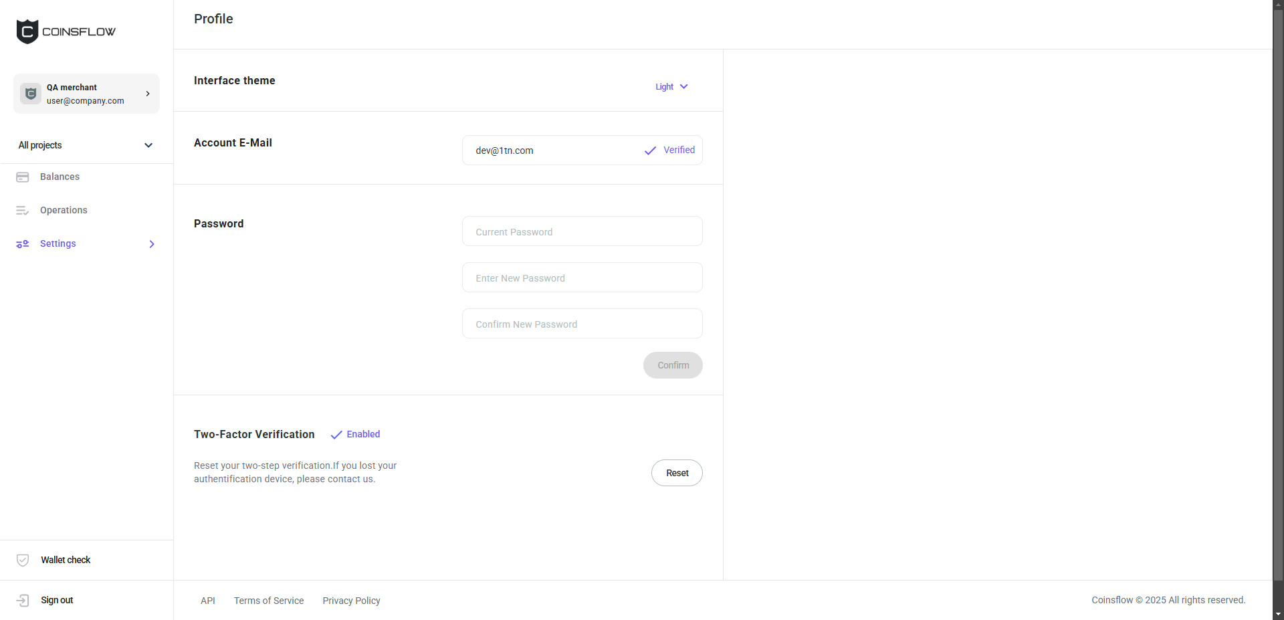The image size is (1284, 620).
Task: Click the Settings sliders icon
Action: tap(23, 244)
